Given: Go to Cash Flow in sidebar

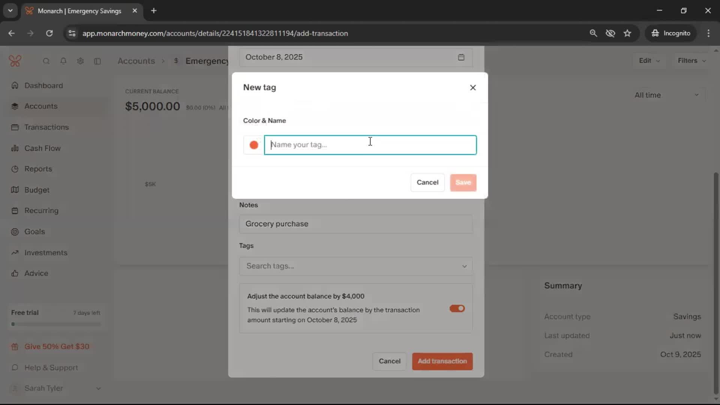Looking at the screenshot, I should pos(42,148).
